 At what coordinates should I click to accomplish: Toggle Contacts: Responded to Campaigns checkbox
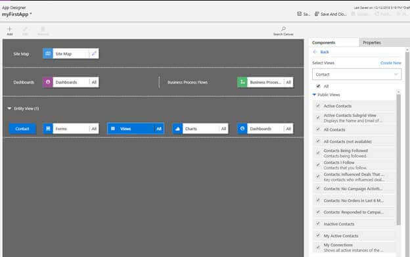(318, 212)
